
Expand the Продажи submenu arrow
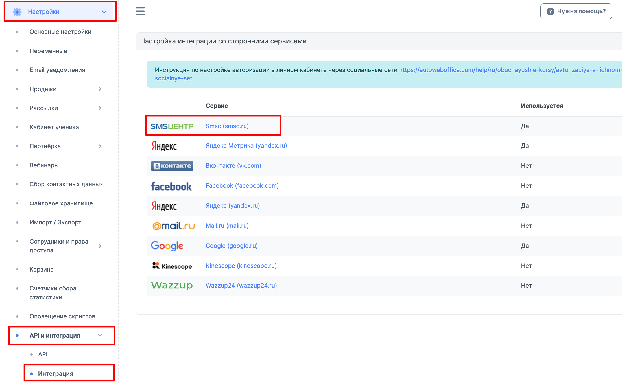[x=100, y=89]
